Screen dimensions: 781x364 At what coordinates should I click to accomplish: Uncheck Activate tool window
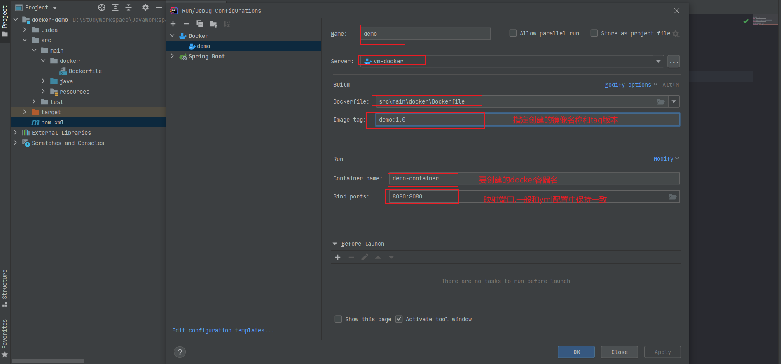coord(399,319)
